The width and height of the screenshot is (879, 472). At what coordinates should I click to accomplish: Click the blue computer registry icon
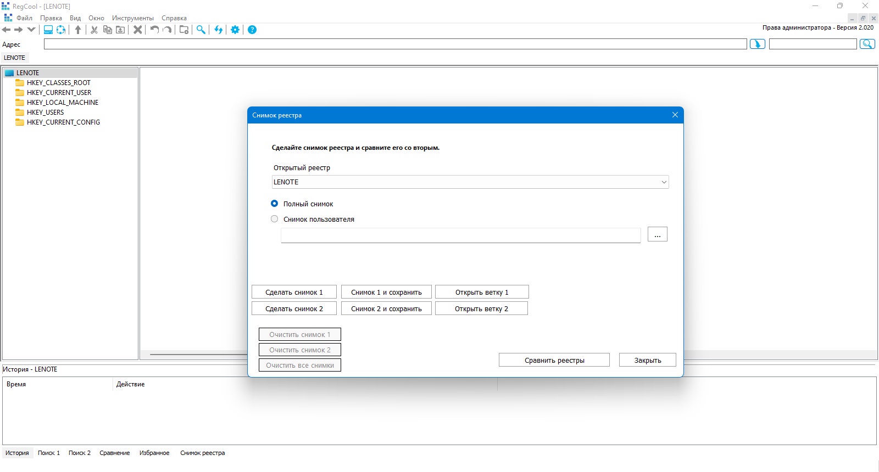pyautogui.click(x=48, y=30)
